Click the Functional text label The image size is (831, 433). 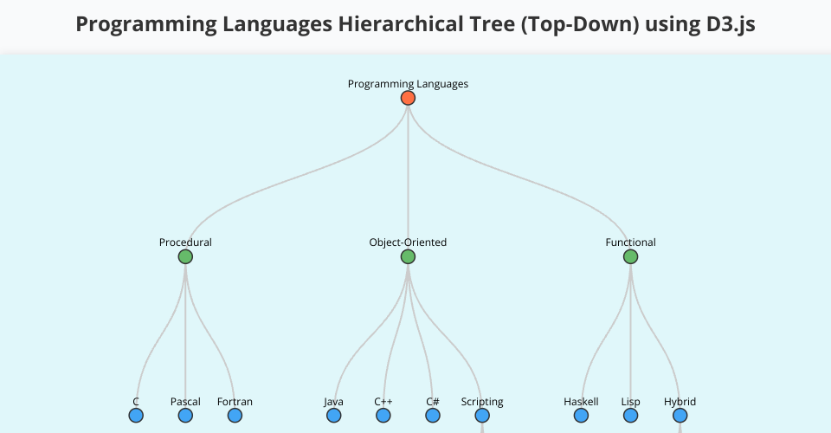[x=630, y=242]
